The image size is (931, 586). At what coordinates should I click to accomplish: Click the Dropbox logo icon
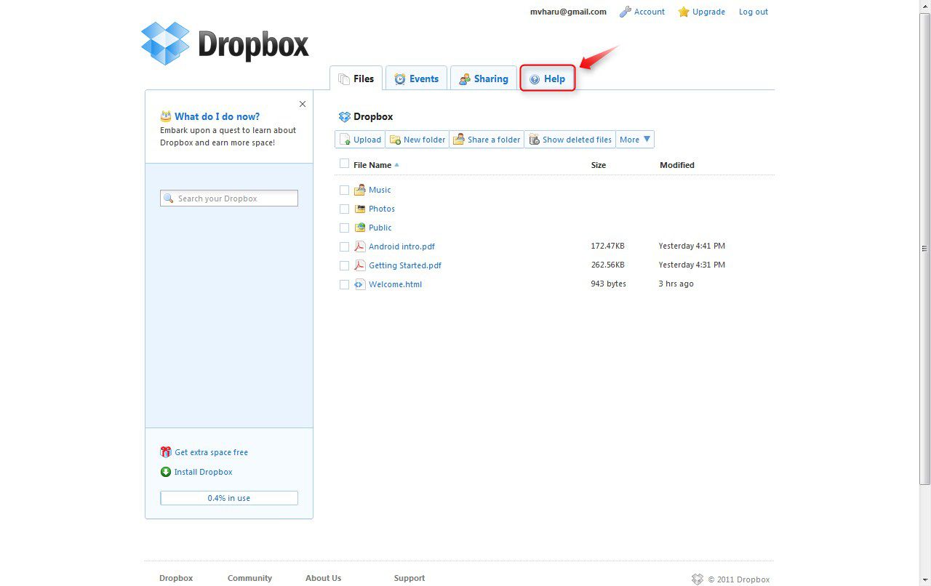pyautogui.click(x=165, y=44)
